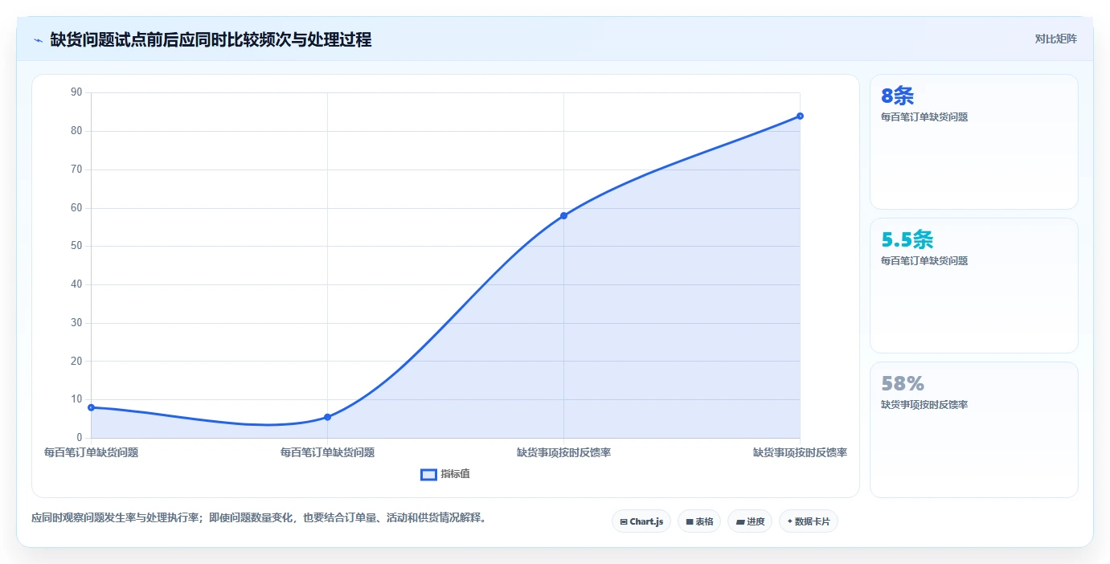Screen dimensions: 1110x564
Task: Click the y-axis label 20
Action: coord(76,361)
